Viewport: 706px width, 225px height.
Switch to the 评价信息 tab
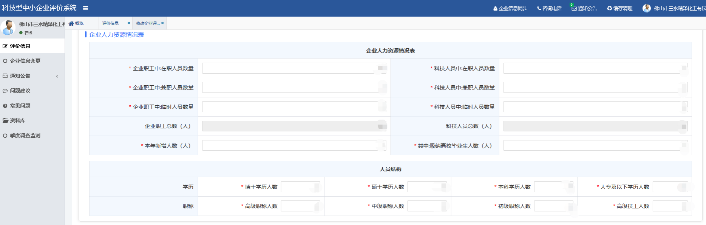[110, 23]
